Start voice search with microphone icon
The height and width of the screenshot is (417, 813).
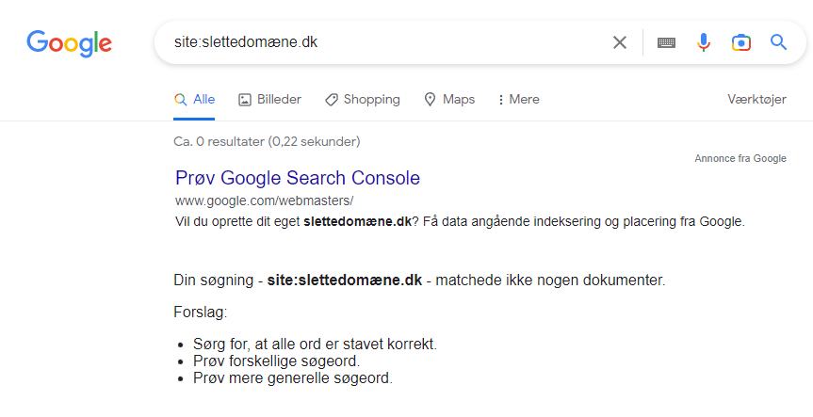point(704,42)
